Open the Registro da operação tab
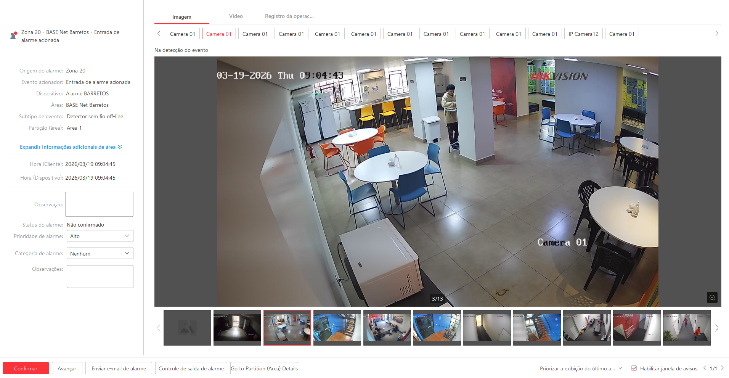 tap(289, 16)
